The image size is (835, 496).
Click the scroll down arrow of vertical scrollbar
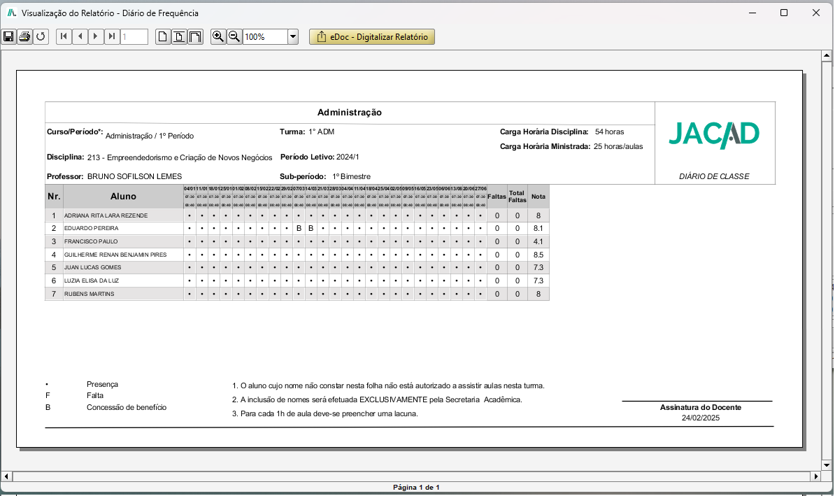point(827,465)
